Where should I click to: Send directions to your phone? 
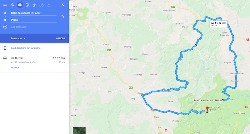26,48
